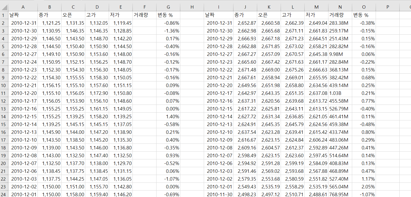Select cell A2 with date 2010-12-31
Viewport: 411px width, 197px height.
point(23,23)
